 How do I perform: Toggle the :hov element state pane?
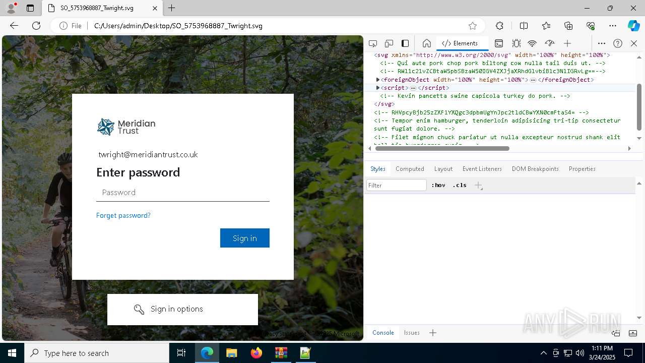pos(438,185)
